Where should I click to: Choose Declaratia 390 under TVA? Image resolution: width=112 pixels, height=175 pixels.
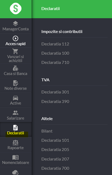55,102
